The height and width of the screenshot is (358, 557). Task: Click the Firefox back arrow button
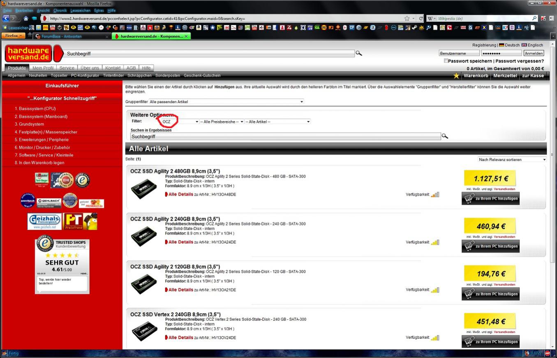[6, 18]
